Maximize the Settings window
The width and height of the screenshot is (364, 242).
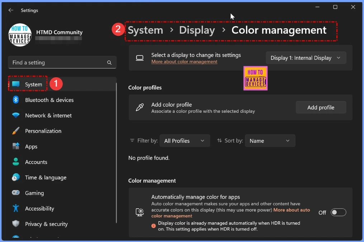coord(335,7)
